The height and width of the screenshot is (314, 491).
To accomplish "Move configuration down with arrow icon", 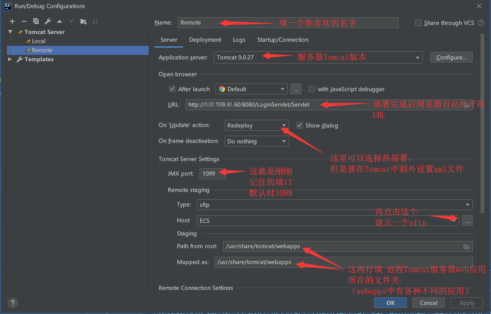I will (x=71, y=21).
